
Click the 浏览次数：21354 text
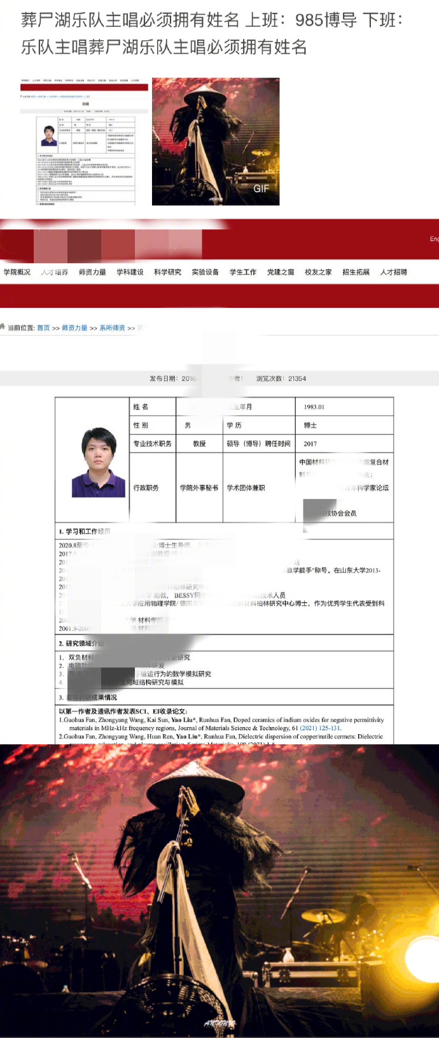point(281,378)
